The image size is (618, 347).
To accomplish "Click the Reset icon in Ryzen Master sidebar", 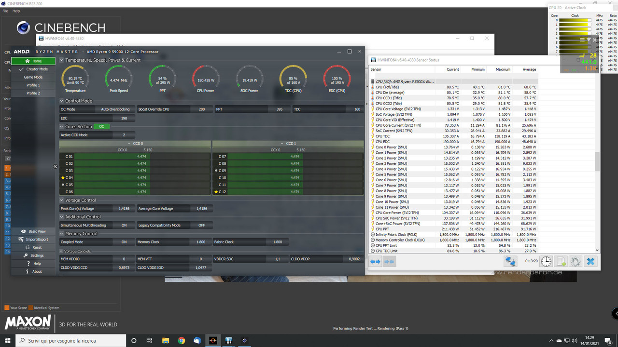I will 27,247.
